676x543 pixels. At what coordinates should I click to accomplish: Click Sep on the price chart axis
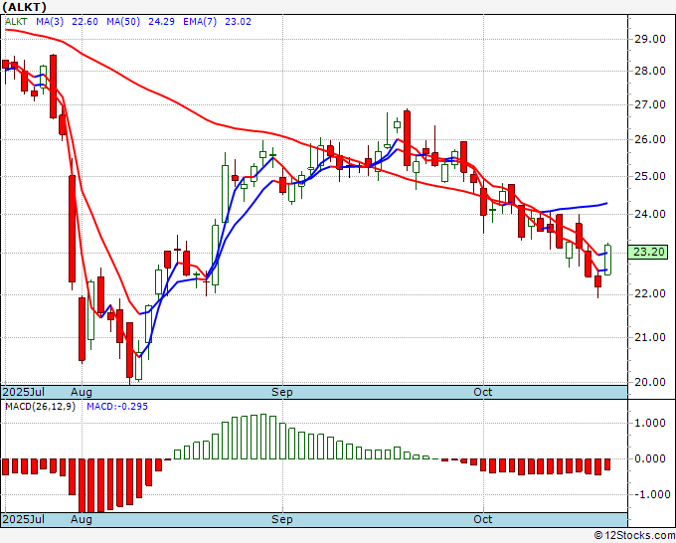click(x=282, y=392)
